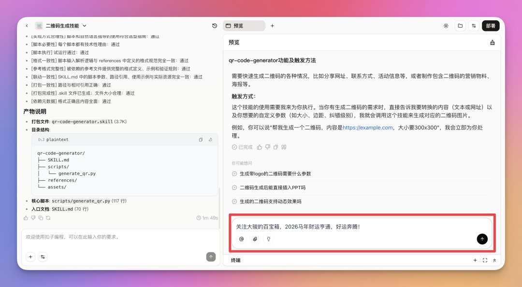Copy the plaintext code block

[201, 140]
